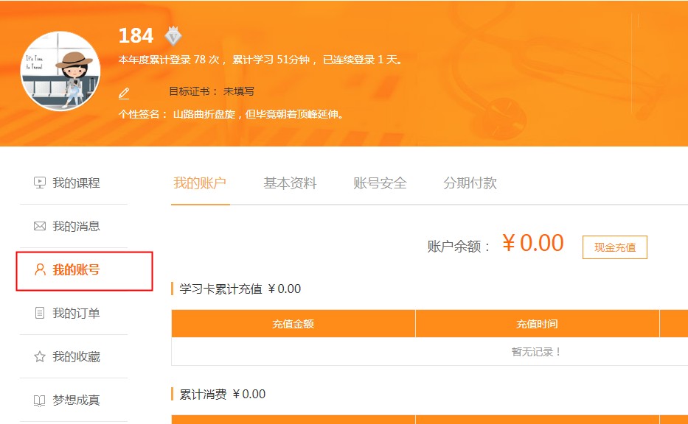The image size is (688, 424).
Task: Select the 分期付款 tab
Action: click(470, 183)
